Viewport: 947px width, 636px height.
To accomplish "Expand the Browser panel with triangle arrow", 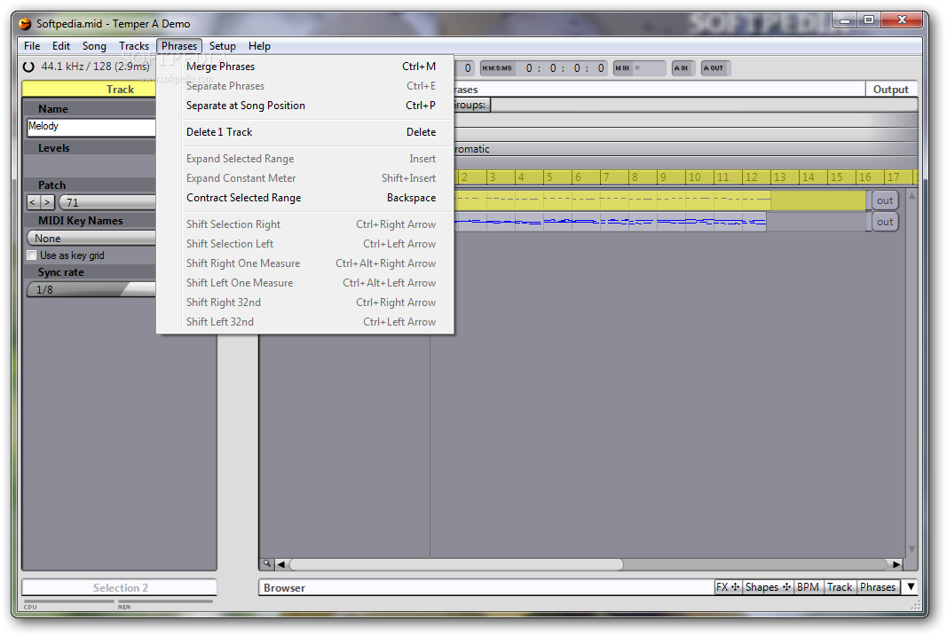I will 911,586.
